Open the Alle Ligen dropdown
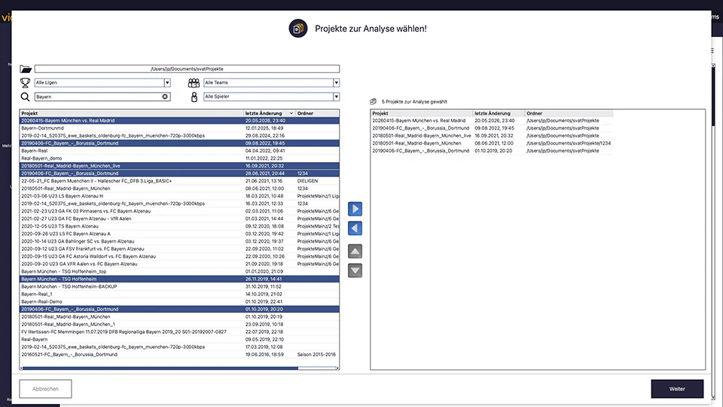The height and width of the screenshot is (407, 723). tap(167, 83)
